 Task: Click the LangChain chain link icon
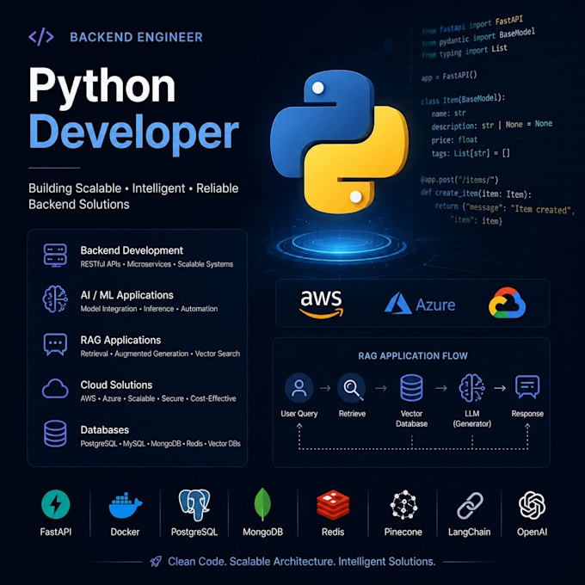[470, 506]
